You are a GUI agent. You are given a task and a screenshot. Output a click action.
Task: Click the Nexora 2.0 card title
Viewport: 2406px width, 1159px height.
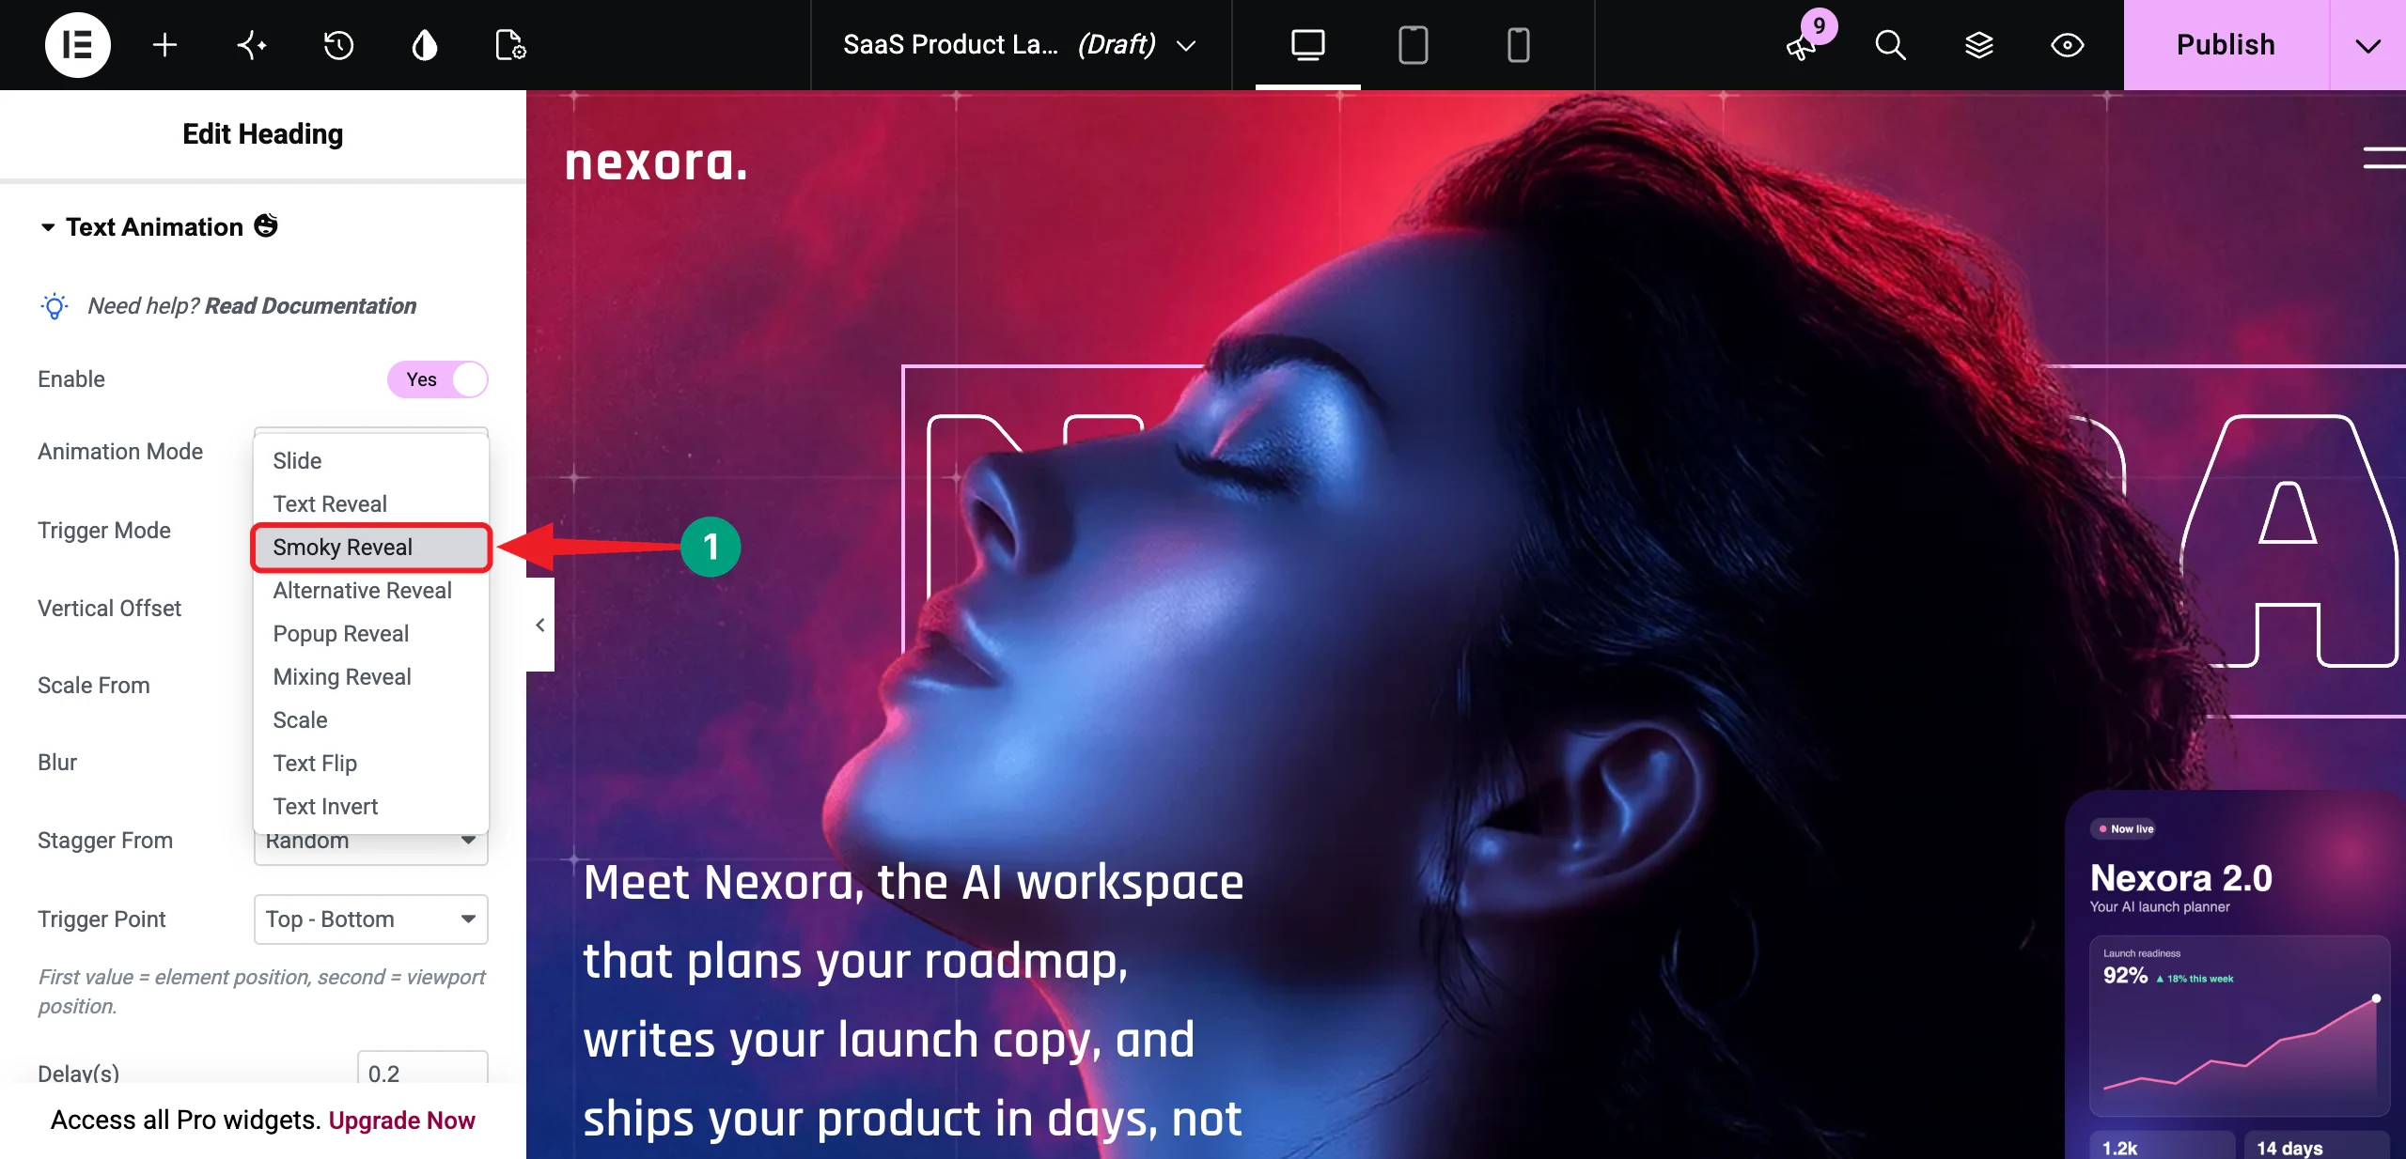click(x=2180, y=878)
